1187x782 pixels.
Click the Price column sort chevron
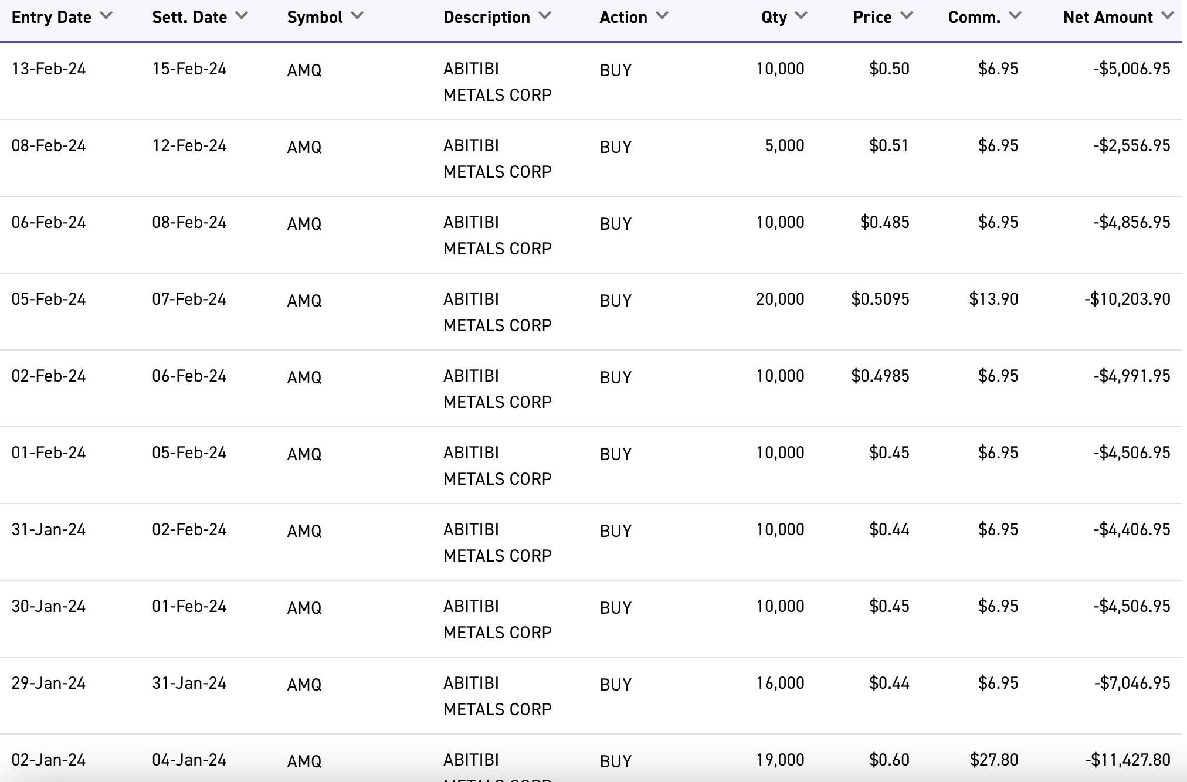click(907, 16)
